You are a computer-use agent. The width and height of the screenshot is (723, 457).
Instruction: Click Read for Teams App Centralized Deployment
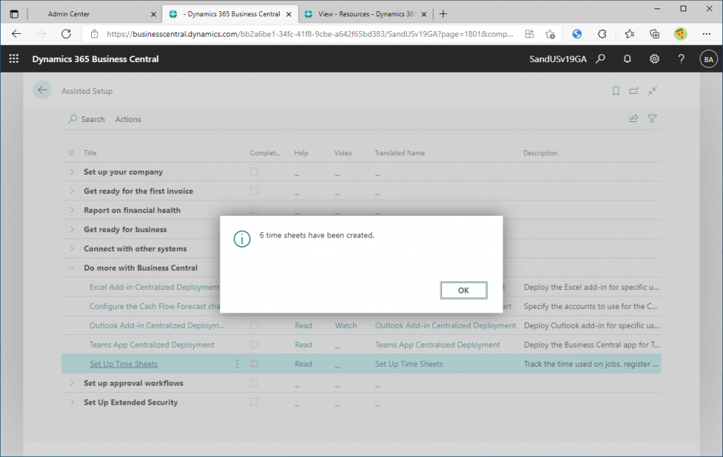pos(304,345)
